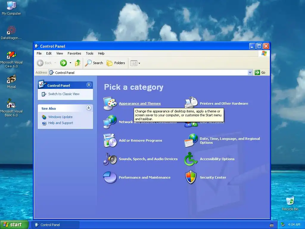Click the Switch to Classic View icon
Screen dimensions: 305x229
pos(44,94)
